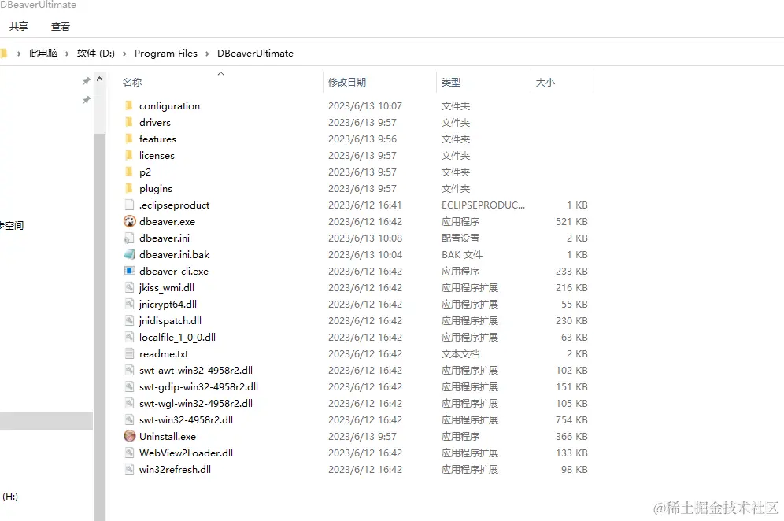784x521 pixels.
Task: Select the plugins folder name
Action: pos(156,189)
